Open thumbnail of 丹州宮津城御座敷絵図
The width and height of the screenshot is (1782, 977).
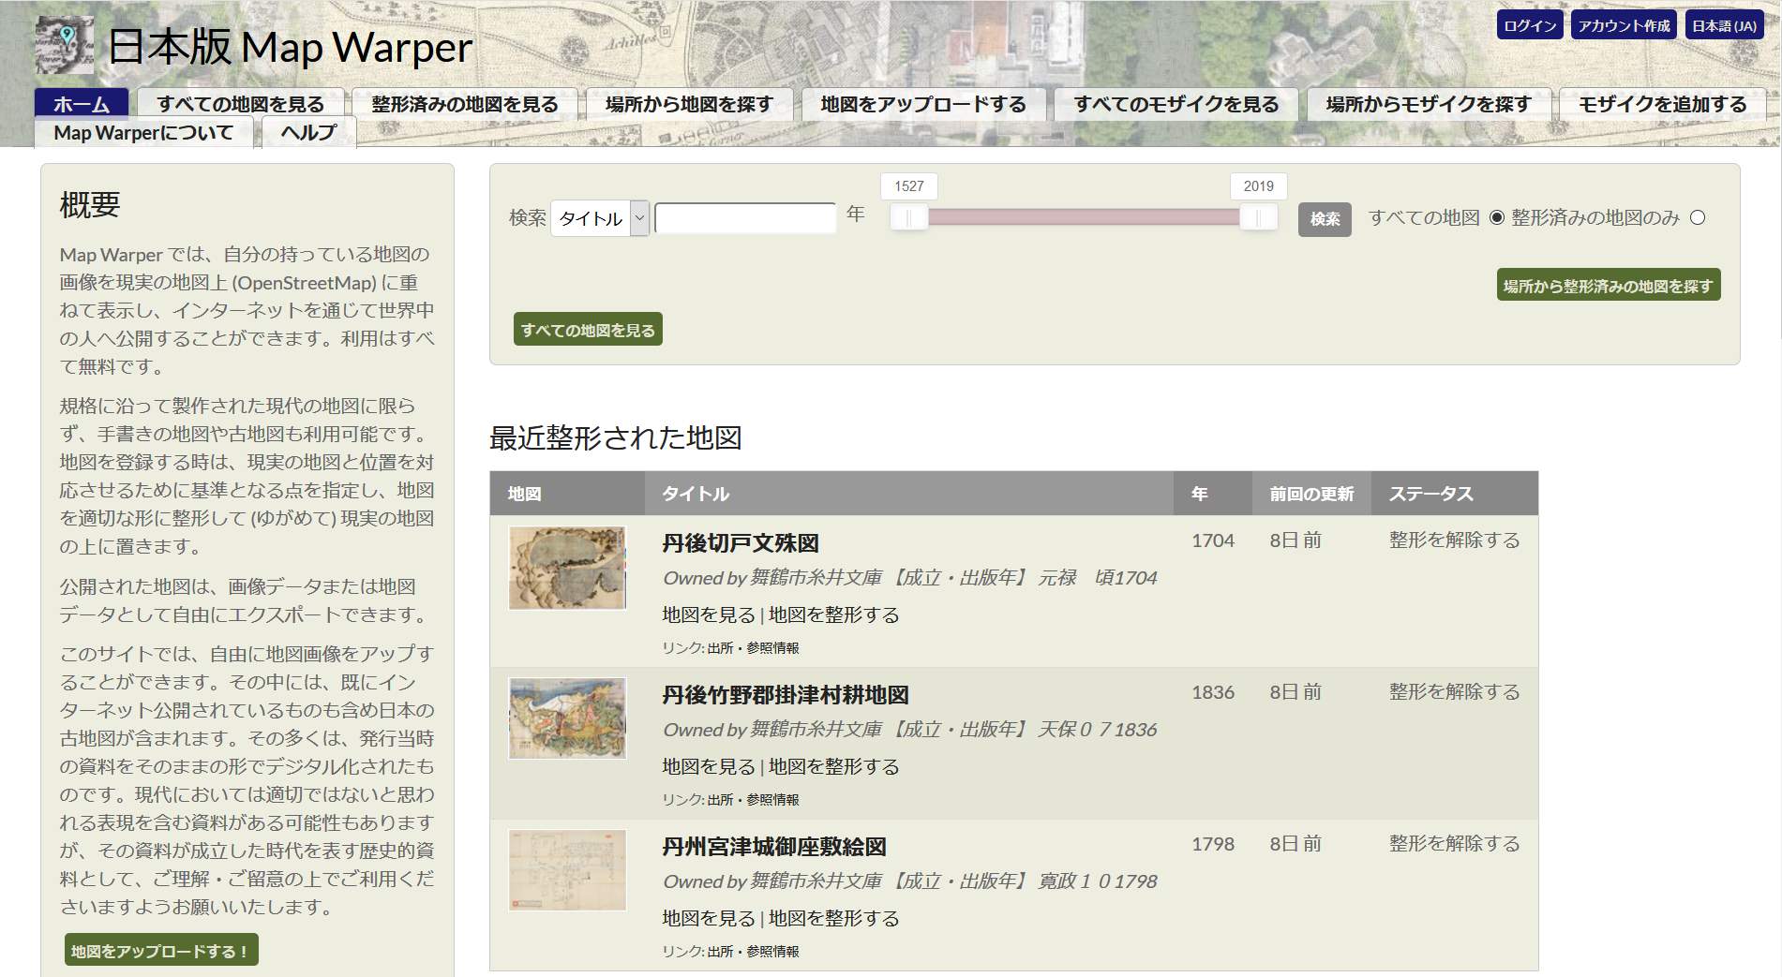pyautogui.click(x=567, y=870)
